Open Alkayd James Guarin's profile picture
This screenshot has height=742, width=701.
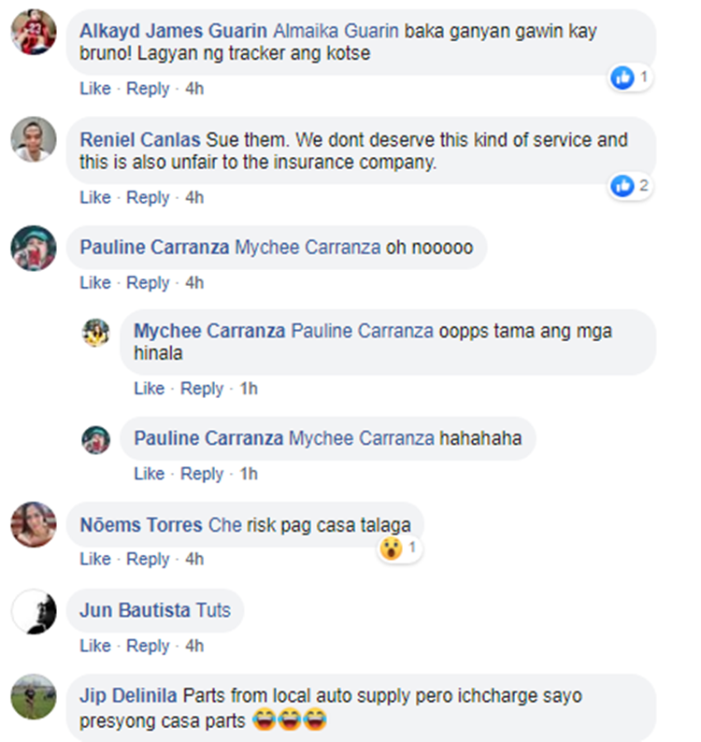(x=34, y=32)
